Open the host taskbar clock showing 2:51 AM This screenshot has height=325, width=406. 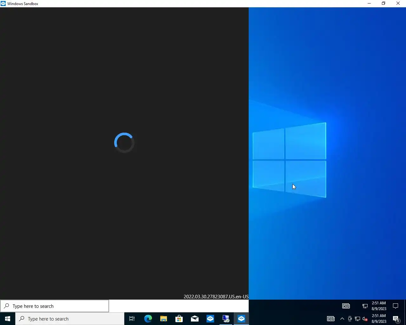coord(379,319)
